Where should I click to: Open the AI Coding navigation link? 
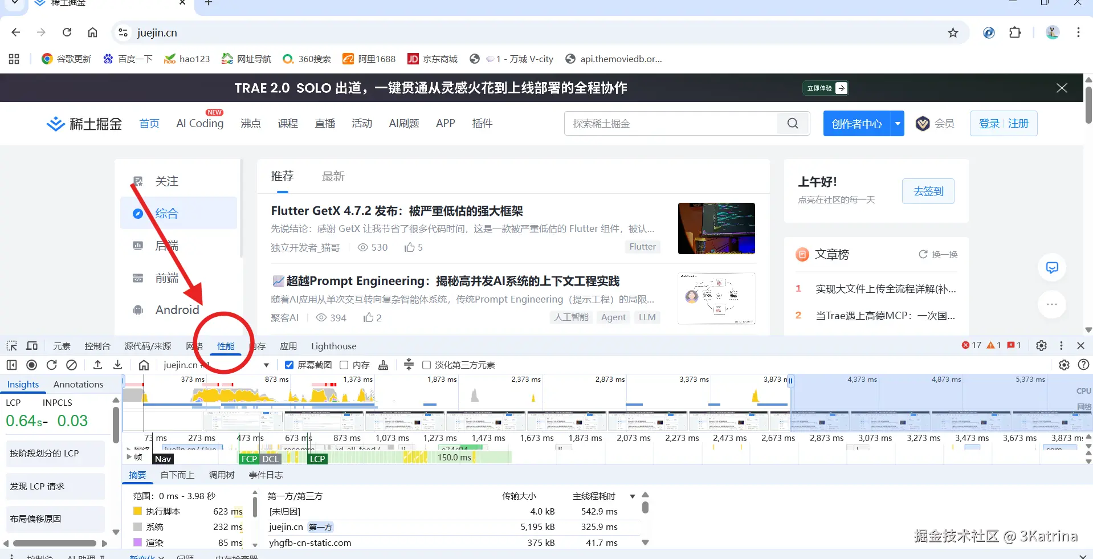tap(200, 123)
